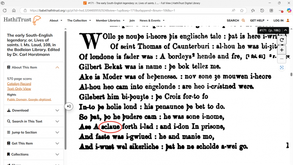The height and width of the screenshot is (165, 293).
Task: Open the browser favorites list
Action: point(253,11)
